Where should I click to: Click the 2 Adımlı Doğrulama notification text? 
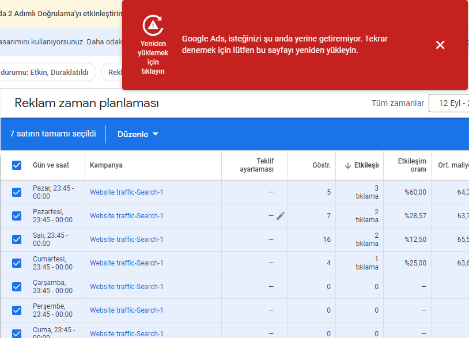tap(61, 14)
